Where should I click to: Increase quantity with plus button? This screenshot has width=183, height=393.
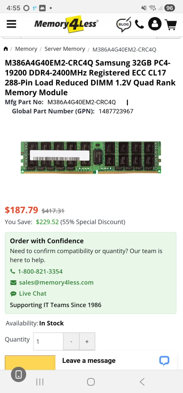pyautogui.click(x=87, y=341)
